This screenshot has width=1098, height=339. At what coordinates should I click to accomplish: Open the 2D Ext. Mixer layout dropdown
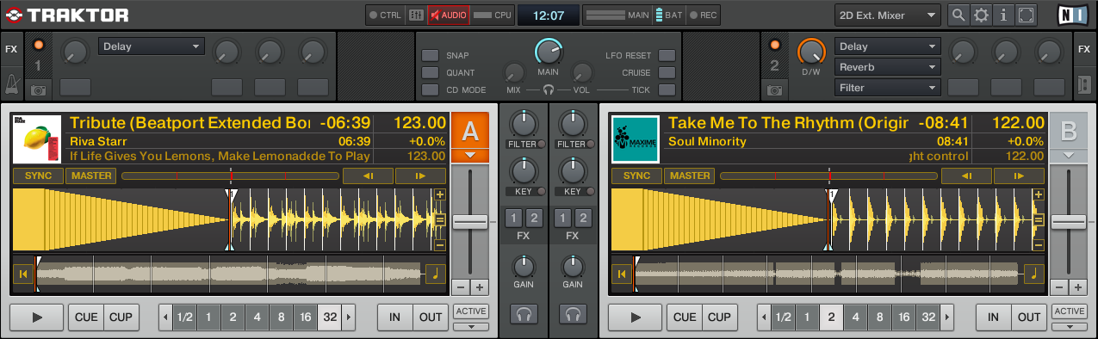point(888,15)
